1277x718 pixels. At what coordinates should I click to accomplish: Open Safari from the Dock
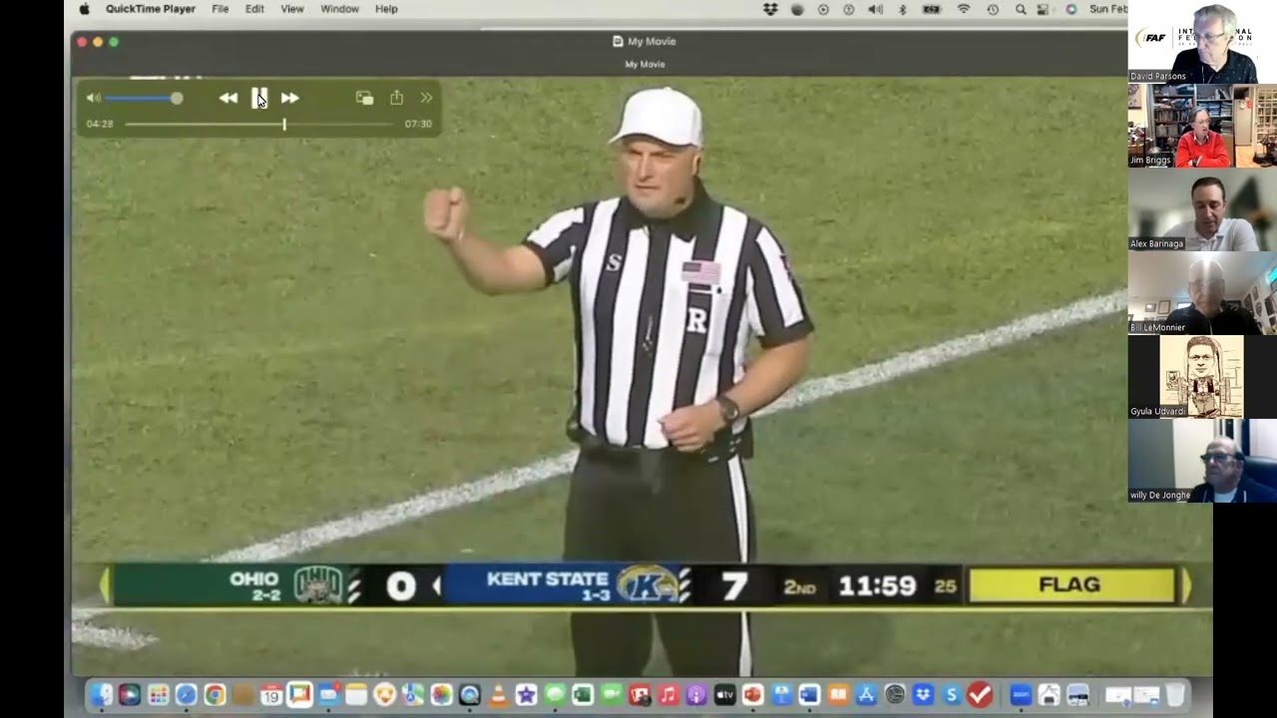(x=186, y=695)
